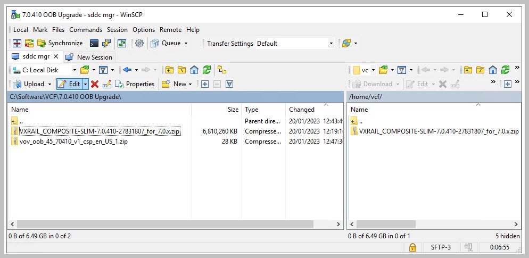Click the Synchronize button
Image resolution: width=529 pixels, height=258 pixels.
(x=60, y=43)
